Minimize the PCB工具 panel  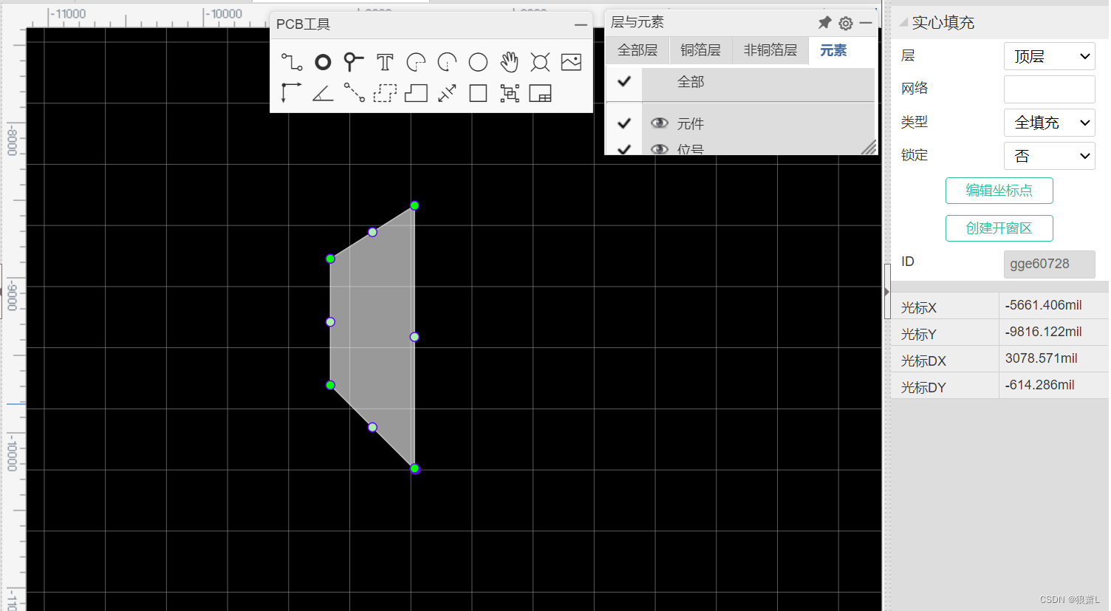(x=581, y=25)
